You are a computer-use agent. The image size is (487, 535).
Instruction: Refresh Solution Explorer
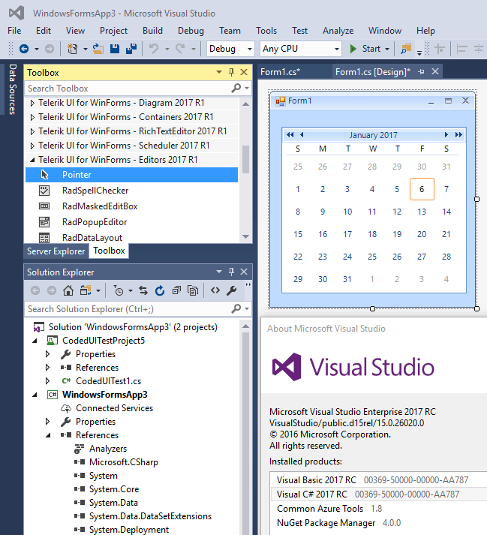(x=160, y=290)
